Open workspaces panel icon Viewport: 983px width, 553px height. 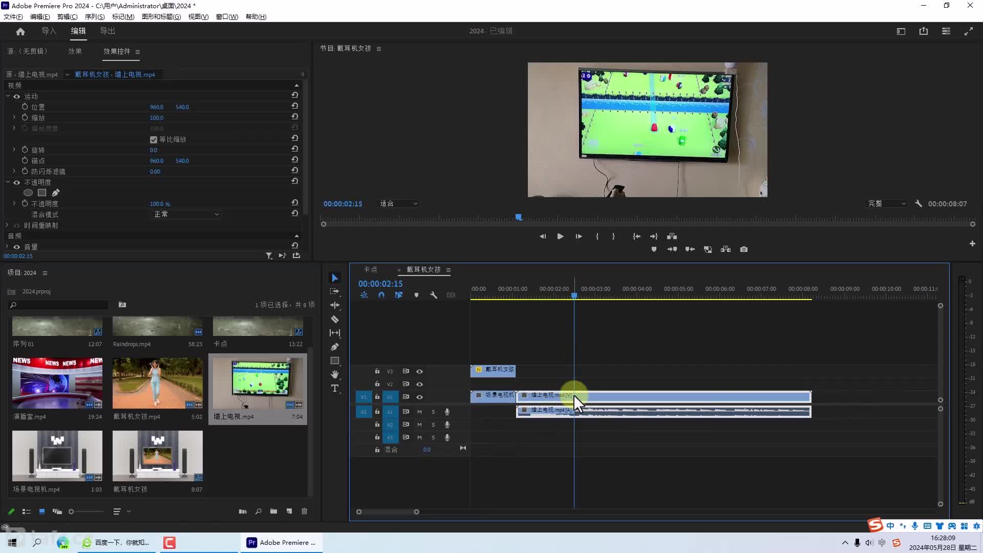(901, 31)
